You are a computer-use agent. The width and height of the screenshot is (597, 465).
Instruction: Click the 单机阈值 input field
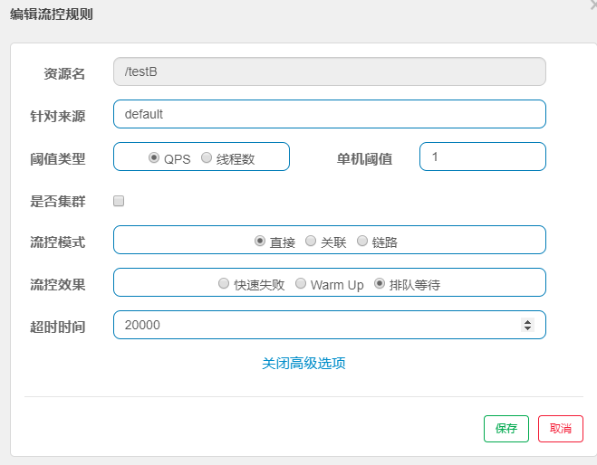[x=482, y=157]
